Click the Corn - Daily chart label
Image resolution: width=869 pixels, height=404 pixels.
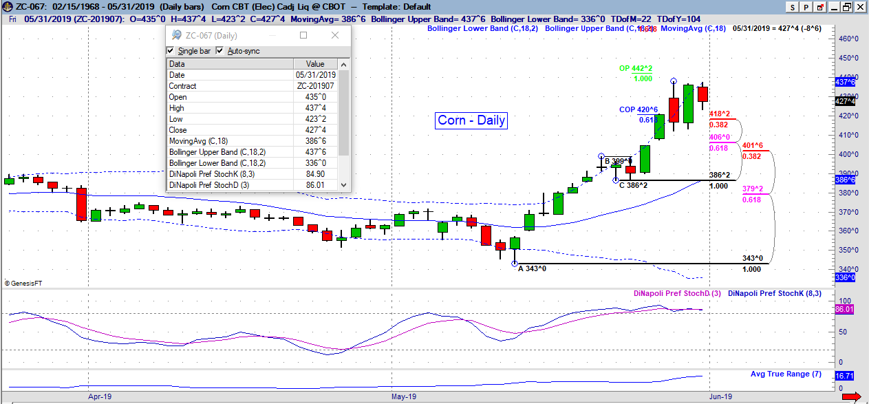click(472, 120)
